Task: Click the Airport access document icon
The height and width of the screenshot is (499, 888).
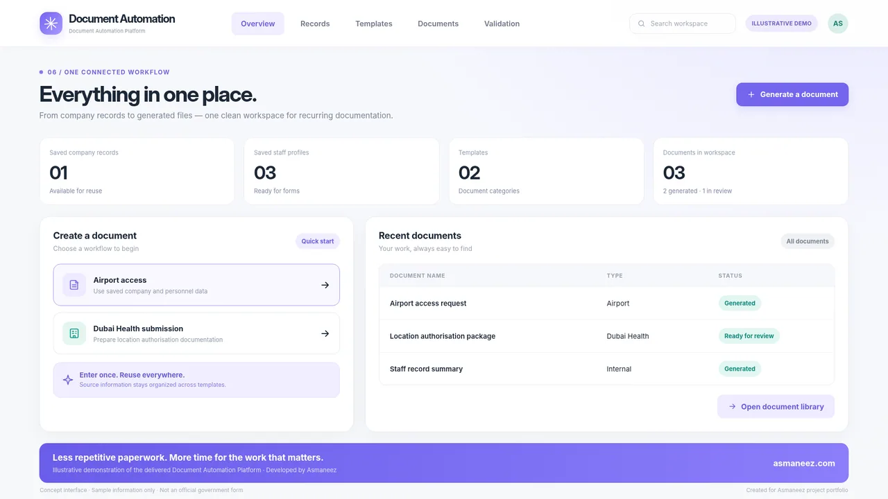Action: click(74, 285)
